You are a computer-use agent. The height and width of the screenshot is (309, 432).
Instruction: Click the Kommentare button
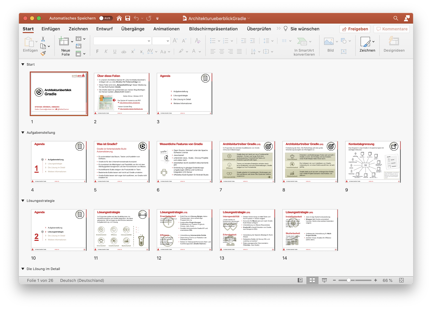coord(391,29)
